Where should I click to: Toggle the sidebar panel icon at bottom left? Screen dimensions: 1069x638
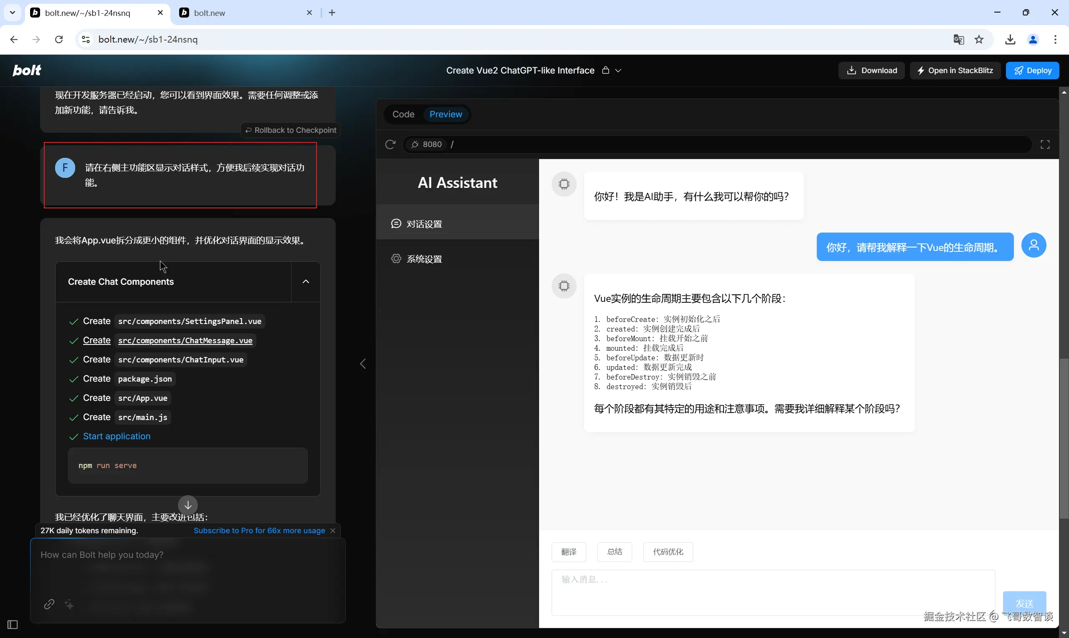point(13,624)
